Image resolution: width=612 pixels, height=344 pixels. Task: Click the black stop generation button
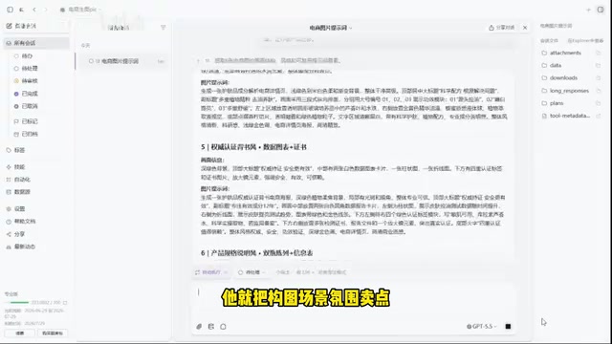pos(508,327)
